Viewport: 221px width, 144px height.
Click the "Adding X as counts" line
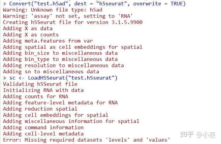tap(31, 35)
